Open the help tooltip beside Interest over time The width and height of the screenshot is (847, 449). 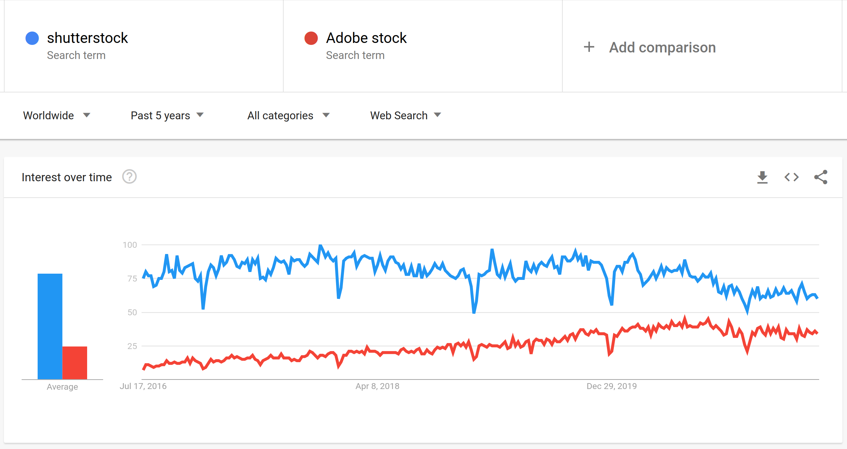129,177
